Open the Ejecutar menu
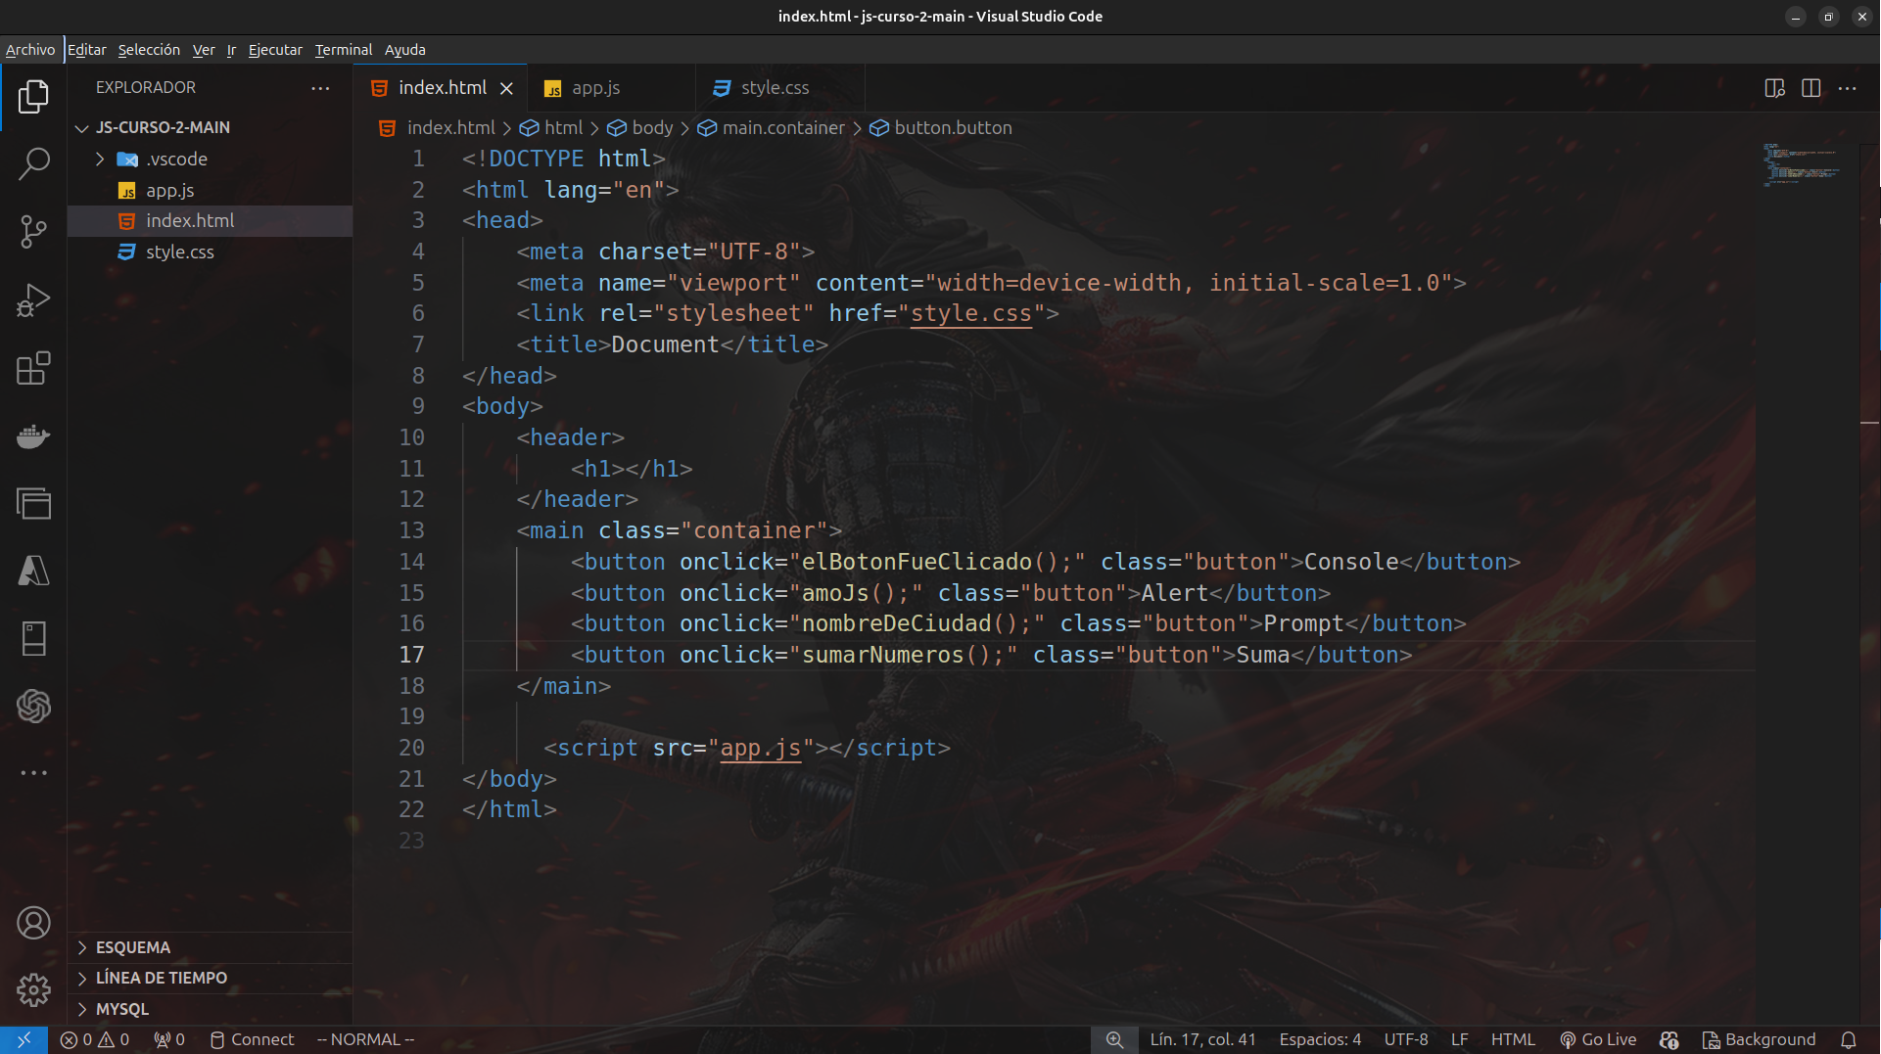Viewport: 1881px width, 1054px height. point(275,50)
